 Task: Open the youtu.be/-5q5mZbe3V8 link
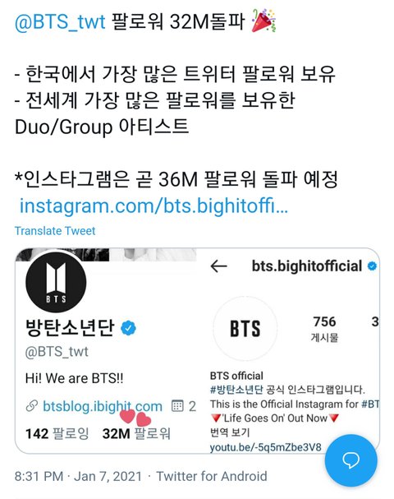coord(266,447)
